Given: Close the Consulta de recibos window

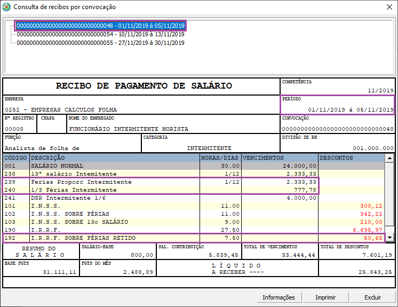Looking at the screenshot, I should point(389,7).
